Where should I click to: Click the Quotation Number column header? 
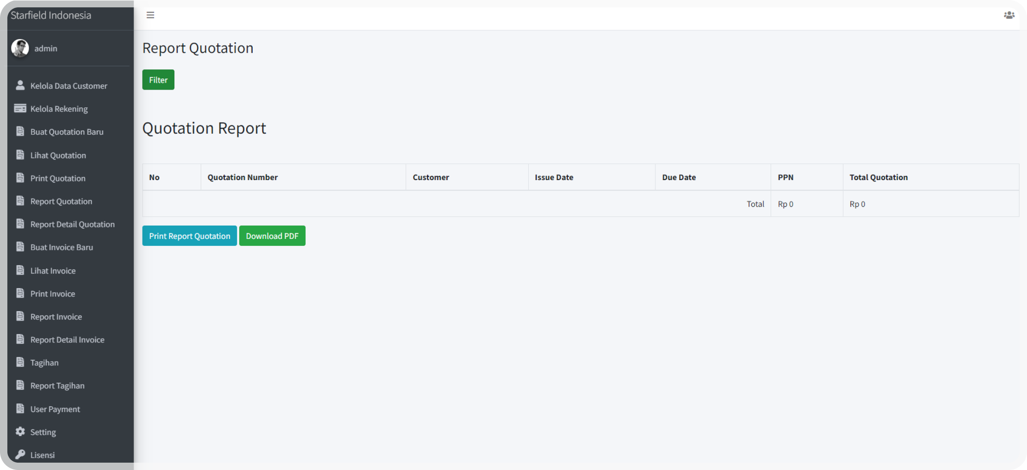tap(242, 177)
